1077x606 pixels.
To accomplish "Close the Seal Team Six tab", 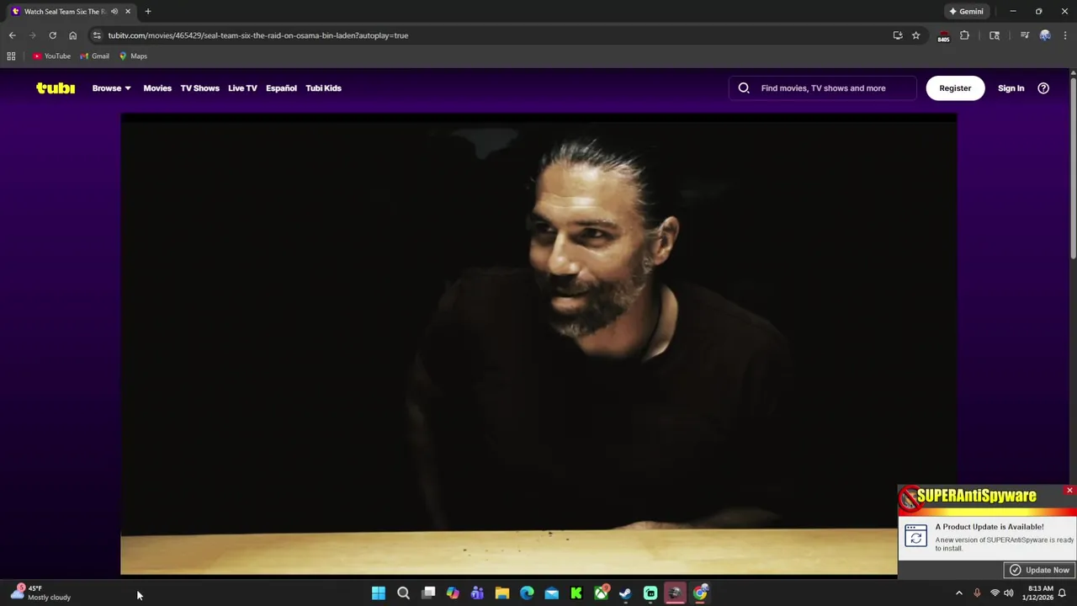I will pyautogui.click(x=128, y=11).
